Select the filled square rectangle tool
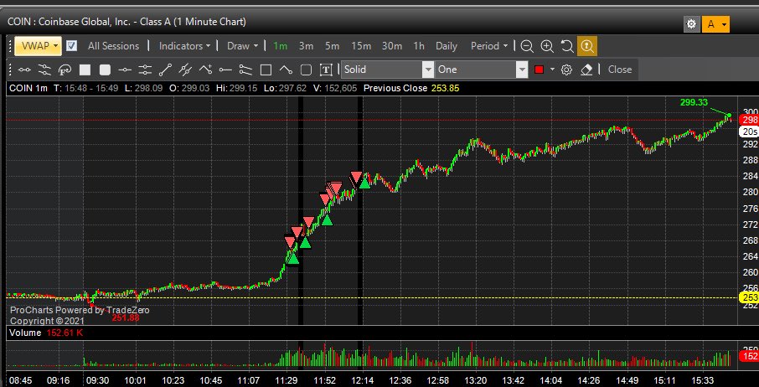 (85, 70)
